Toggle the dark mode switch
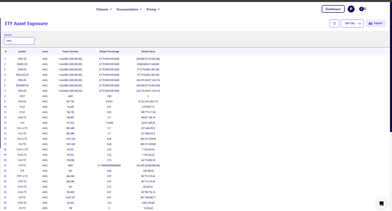The image size is (392, 211). tap(362, 9)
